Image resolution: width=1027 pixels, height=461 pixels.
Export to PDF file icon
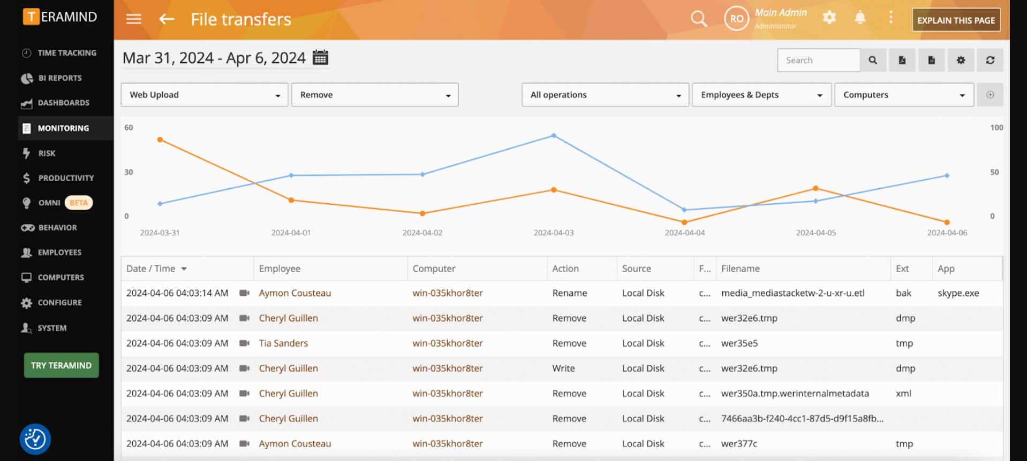click(x=902, y=60)
